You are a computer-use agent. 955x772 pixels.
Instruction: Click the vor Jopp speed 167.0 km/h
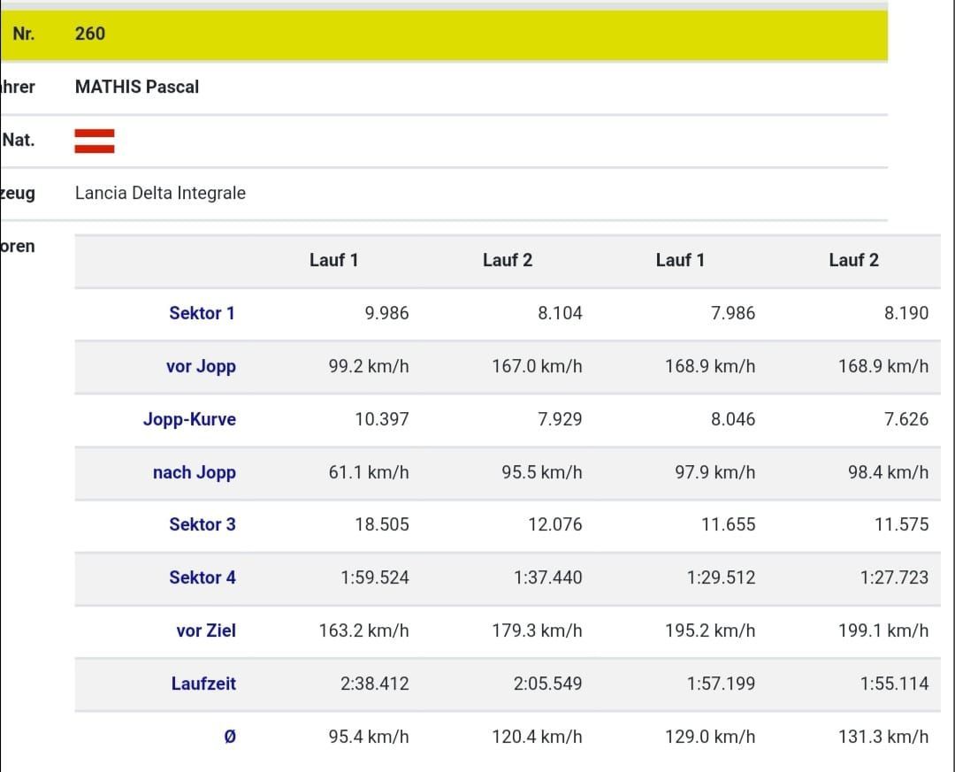(538, 366)
